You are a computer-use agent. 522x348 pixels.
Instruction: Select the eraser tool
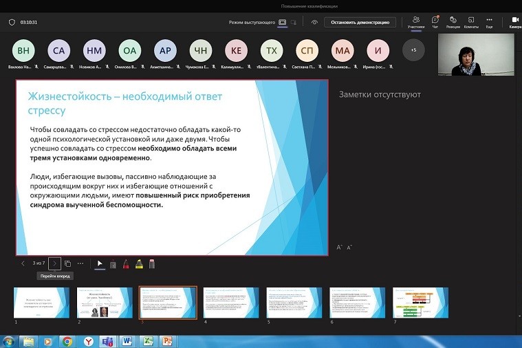(x=152, y=263)
